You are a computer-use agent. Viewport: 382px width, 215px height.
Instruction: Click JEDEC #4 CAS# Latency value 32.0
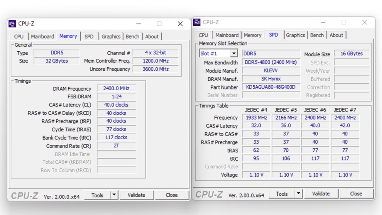point(256,125)
